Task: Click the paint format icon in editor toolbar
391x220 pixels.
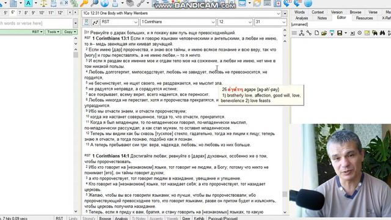Action: click(x=332, y=33)
